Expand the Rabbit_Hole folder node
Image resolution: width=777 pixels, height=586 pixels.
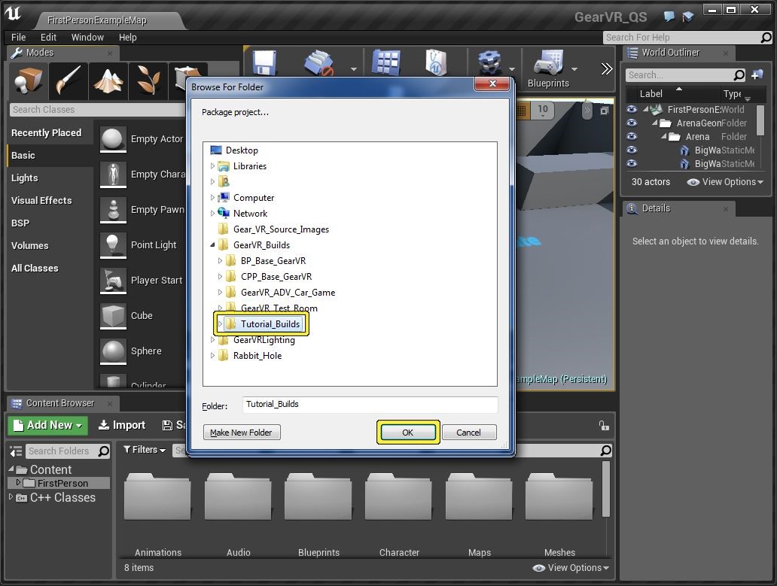212,355
